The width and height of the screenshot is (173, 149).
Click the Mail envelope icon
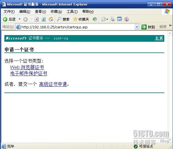[x=104, y=19]
